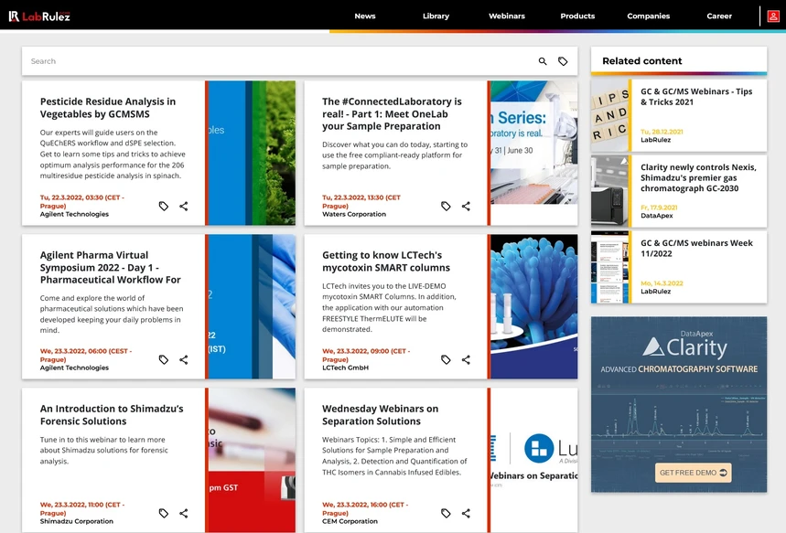The image size is (786, 533).
Task: Open the News menu
Action: [365, 16]
